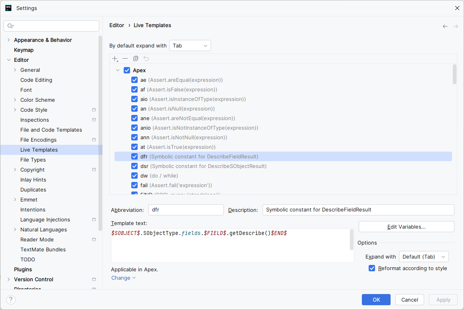The image size is (464, 310).
Task: Expand the Emmet settings node
Action: tap(15, 199)
